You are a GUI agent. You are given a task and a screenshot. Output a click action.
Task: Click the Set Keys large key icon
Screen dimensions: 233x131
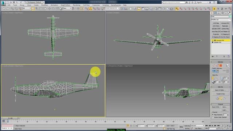point(181,127)
